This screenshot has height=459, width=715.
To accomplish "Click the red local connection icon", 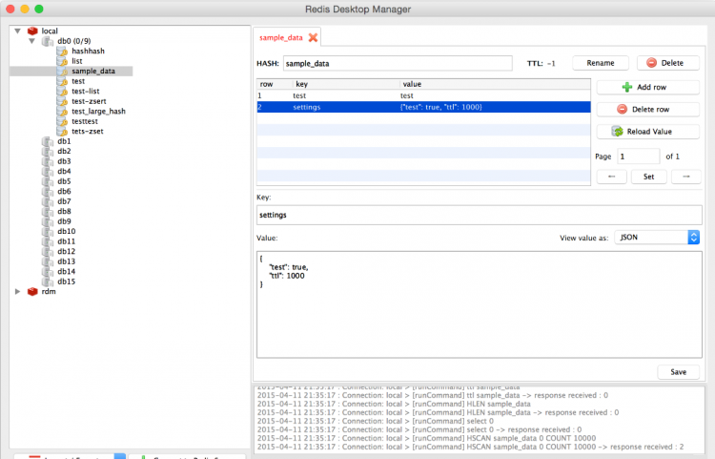I will [32, 31].
